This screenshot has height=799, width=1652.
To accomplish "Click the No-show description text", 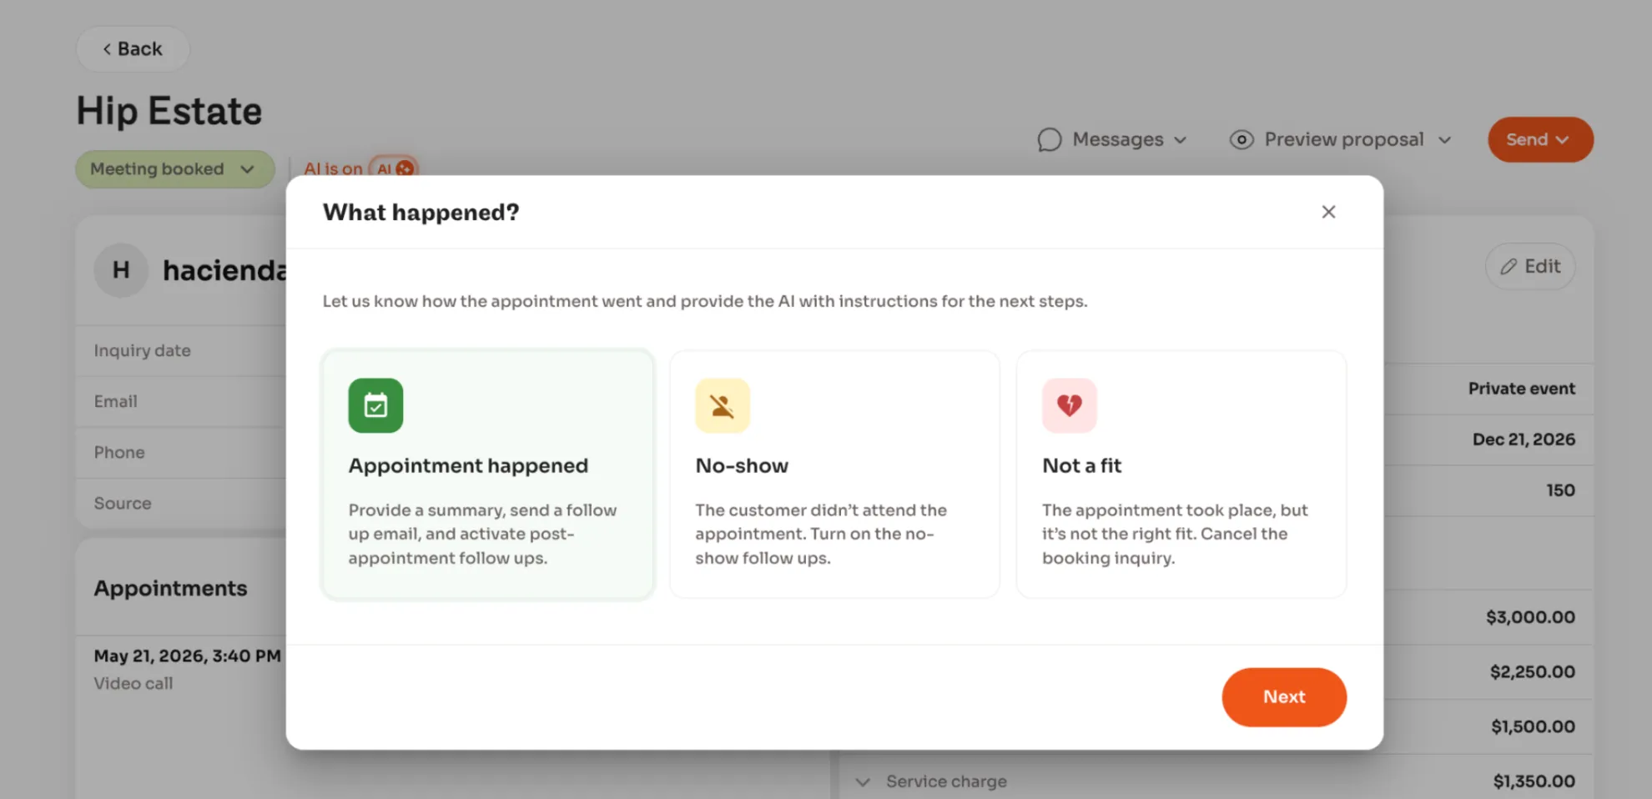I will pos(821,534).
